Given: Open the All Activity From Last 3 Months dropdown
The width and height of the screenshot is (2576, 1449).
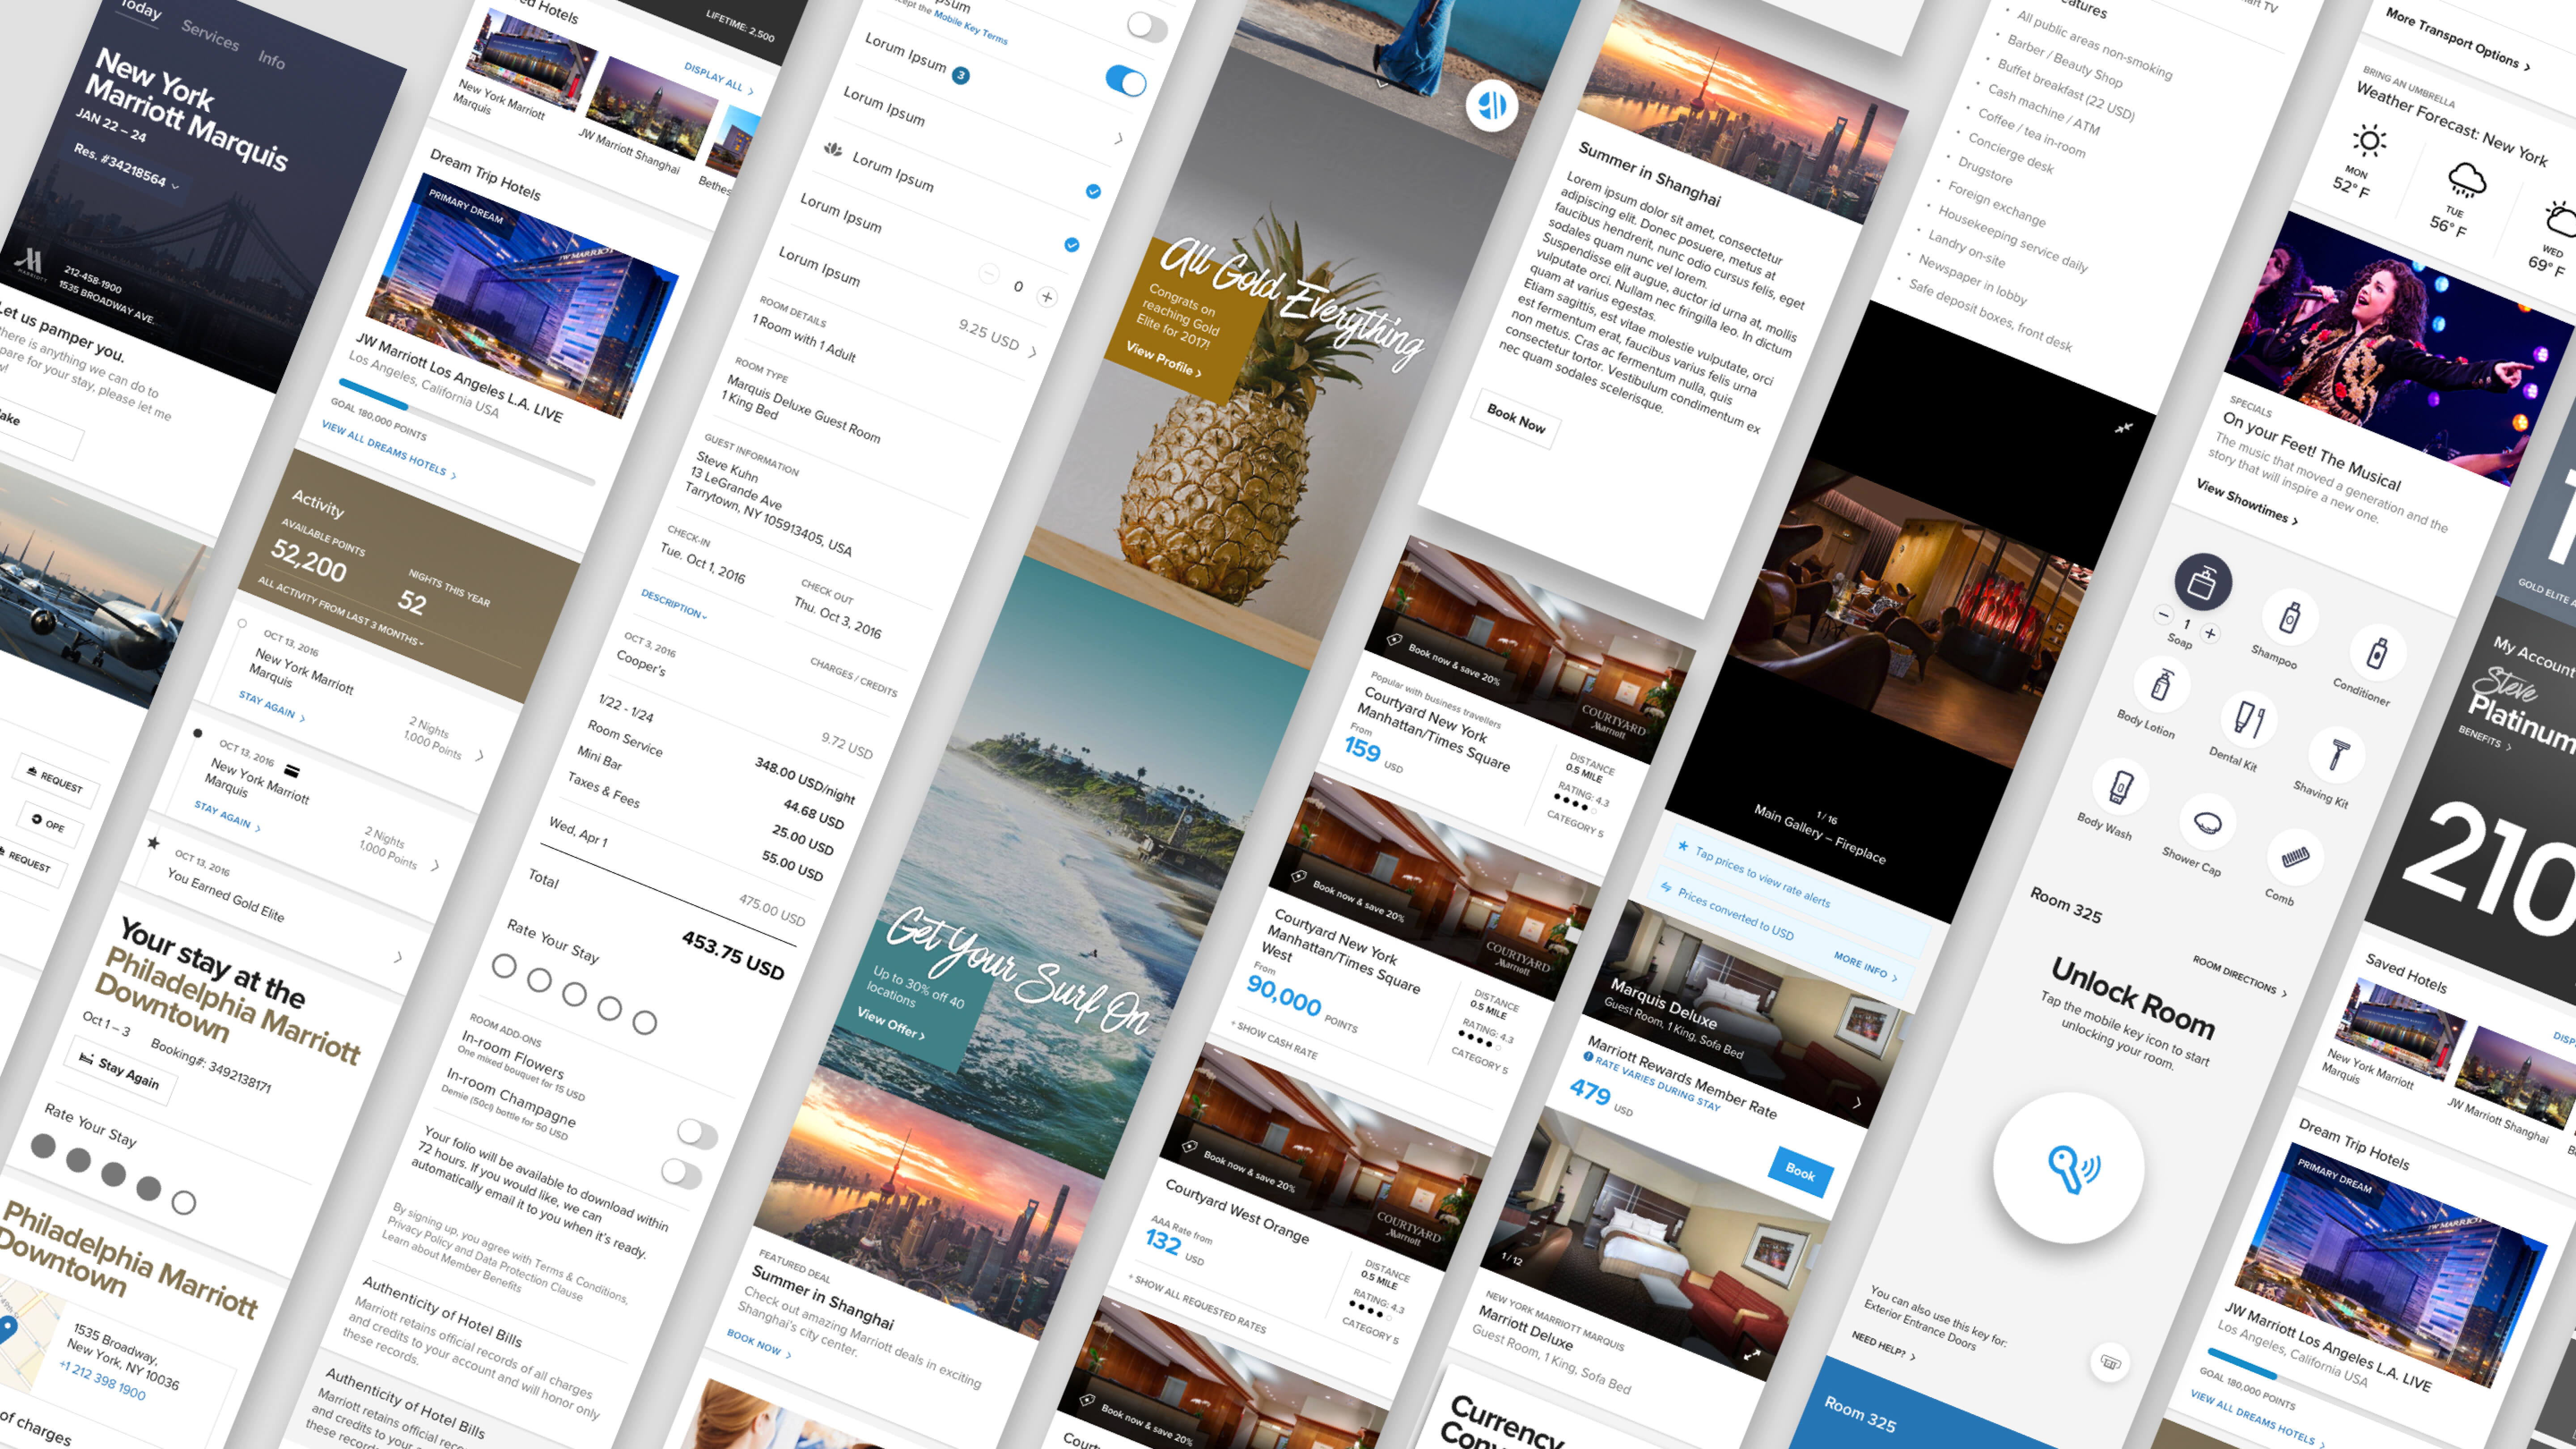Looking at the screenshot, I should (x=340, y=610).
